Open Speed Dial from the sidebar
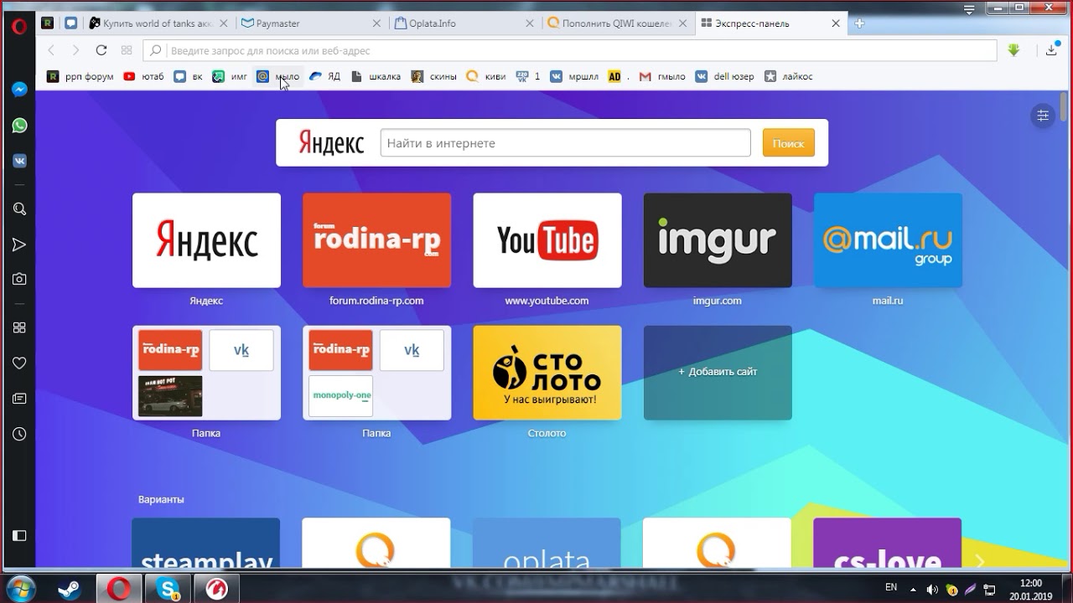Image resolution: width=1073 pixels, height=603 pixels. click(19, 327)
